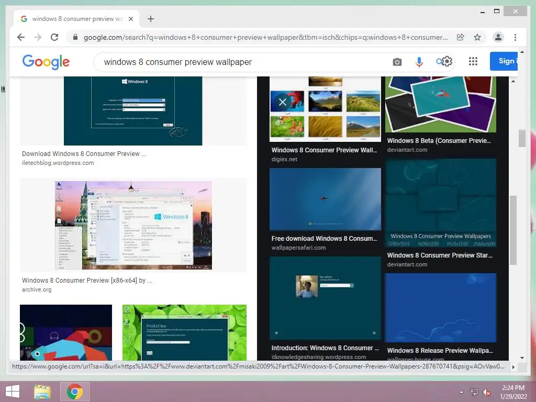The width and height of the screenshot is (536, 402).
Task: Open the Windows 8 setup language screenshot
Action: click(x=133, y=111)
